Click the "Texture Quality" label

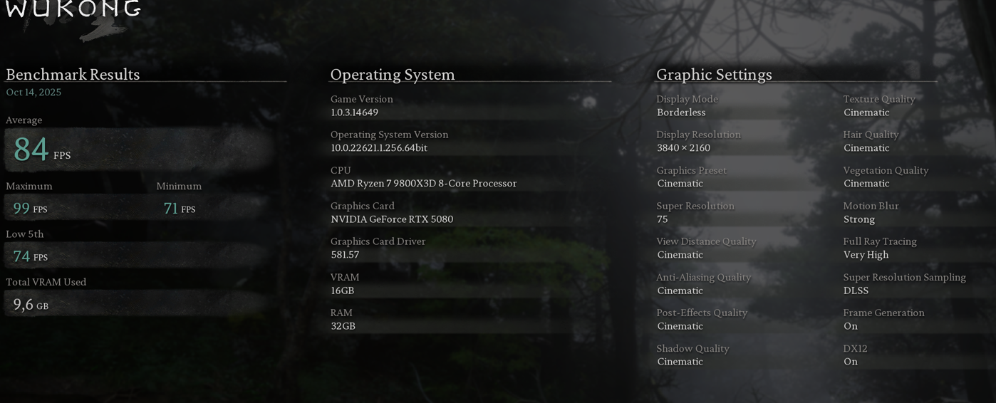[879, 99]
